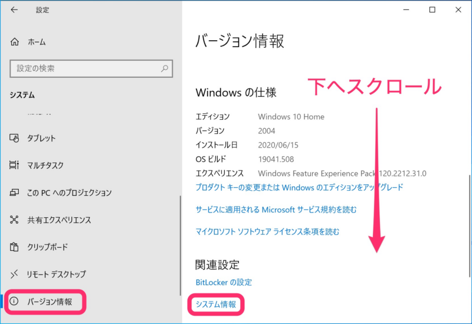
Task: Click the magnifier icon in search box
Action: coord(165,68)
